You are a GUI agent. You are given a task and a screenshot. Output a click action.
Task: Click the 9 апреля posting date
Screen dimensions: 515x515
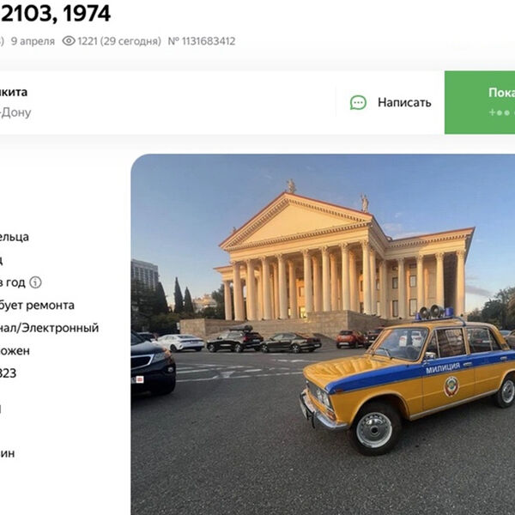tap(33, 41)
